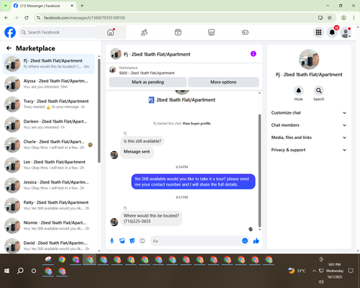Expand Media, files and links section
This screenshot has width=360, height=288.
(309, 138)
